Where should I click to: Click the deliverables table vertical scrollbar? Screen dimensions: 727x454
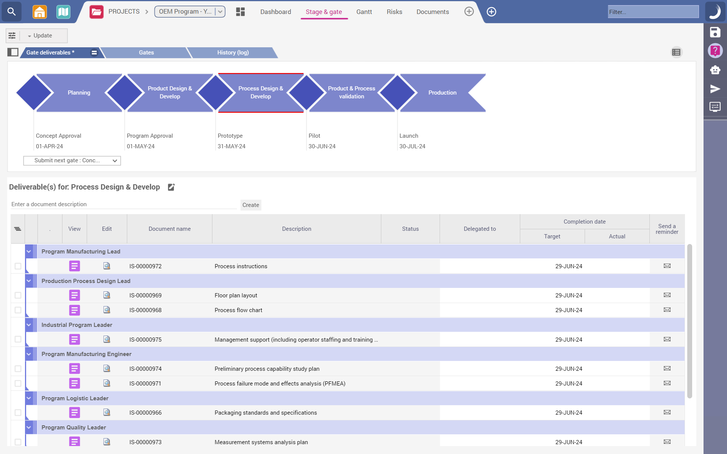690,321
